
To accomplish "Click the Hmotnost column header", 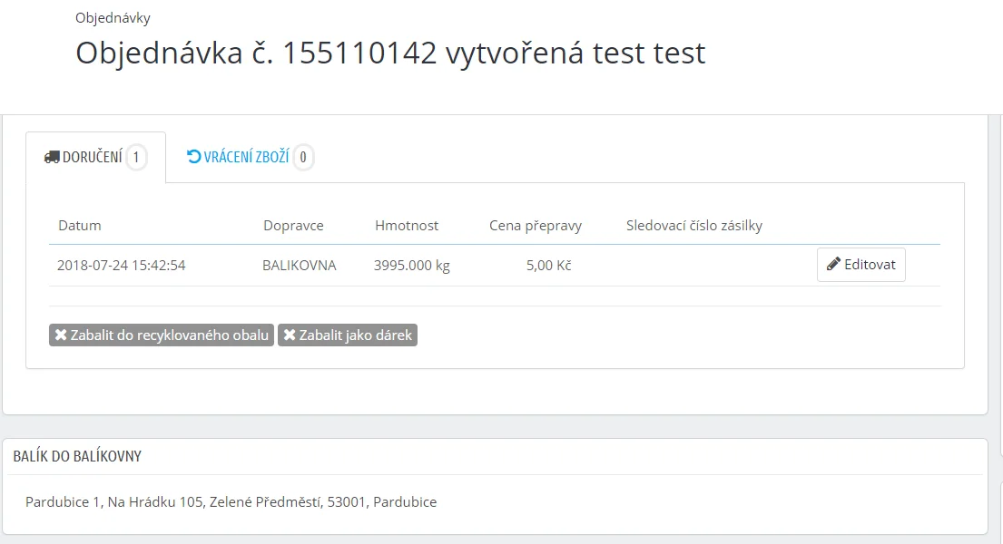I will (407, 226).
